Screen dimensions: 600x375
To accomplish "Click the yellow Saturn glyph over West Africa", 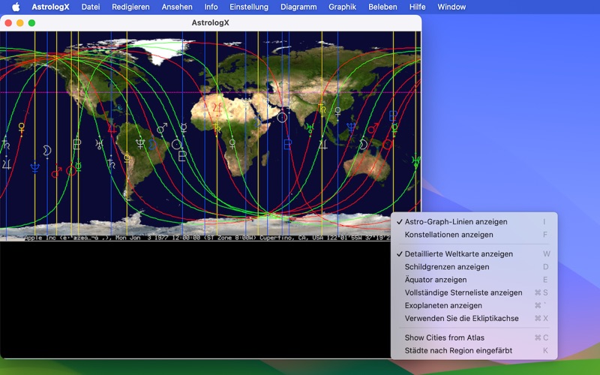I will click(x=217, y=128).
